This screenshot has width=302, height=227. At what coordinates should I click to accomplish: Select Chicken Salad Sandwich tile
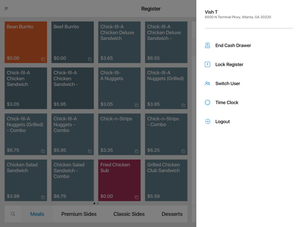26,180
